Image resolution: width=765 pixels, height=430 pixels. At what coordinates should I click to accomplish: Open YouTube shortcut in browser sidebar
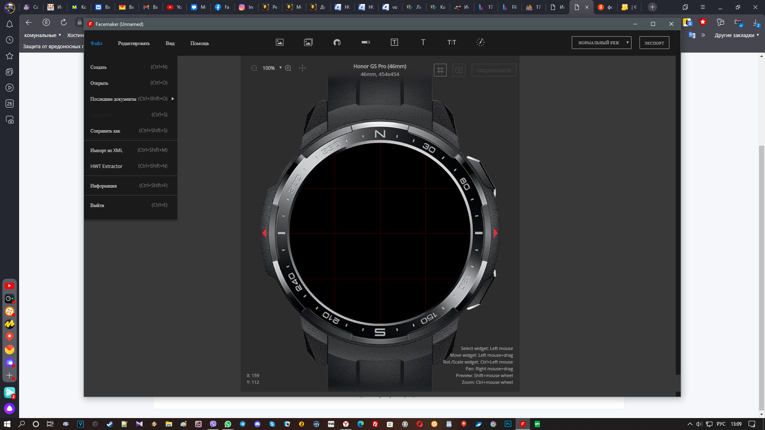(x=10, y=286)
